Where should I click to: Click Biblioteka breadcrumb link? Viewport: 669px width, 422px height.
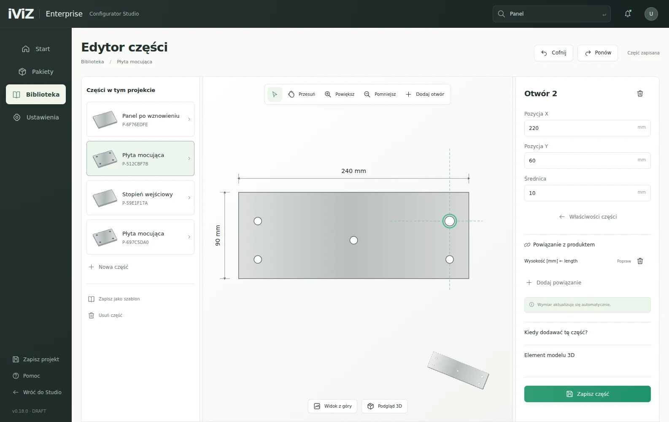tap(92, 62)
